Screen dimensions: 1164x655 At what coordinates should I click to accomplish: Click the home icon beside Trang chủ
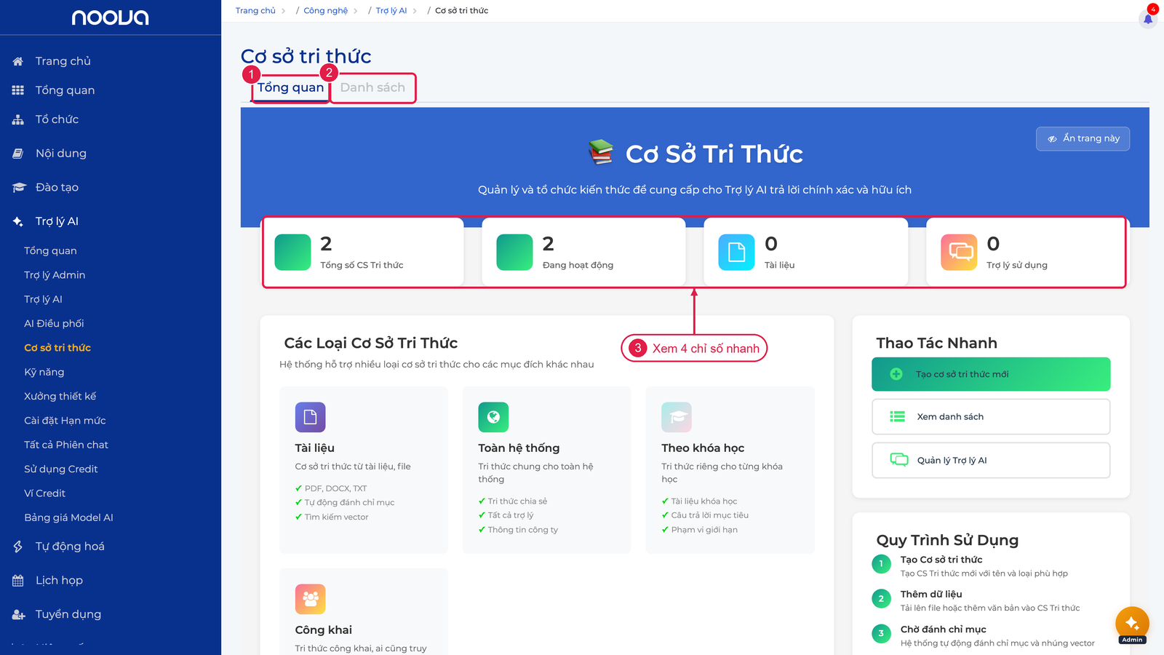(x=18, y=61)
